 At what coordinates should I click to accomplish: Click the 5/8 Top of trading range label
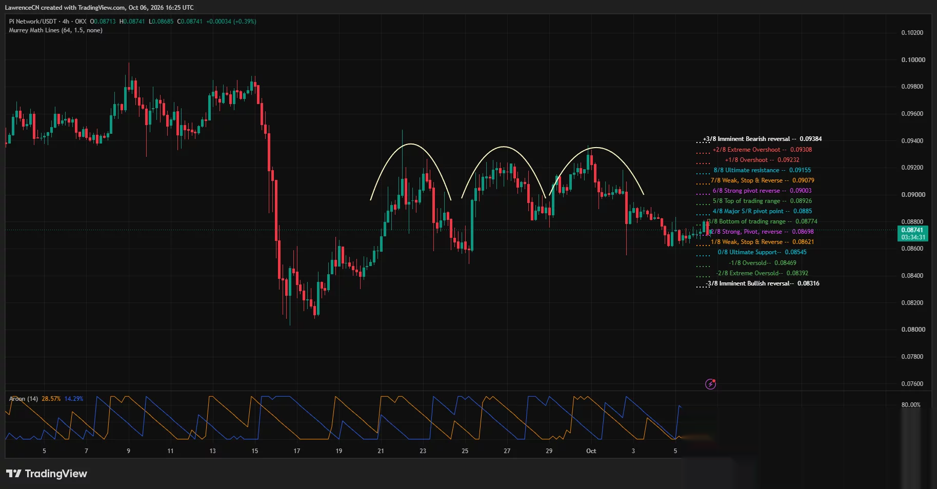click(762, 201)
